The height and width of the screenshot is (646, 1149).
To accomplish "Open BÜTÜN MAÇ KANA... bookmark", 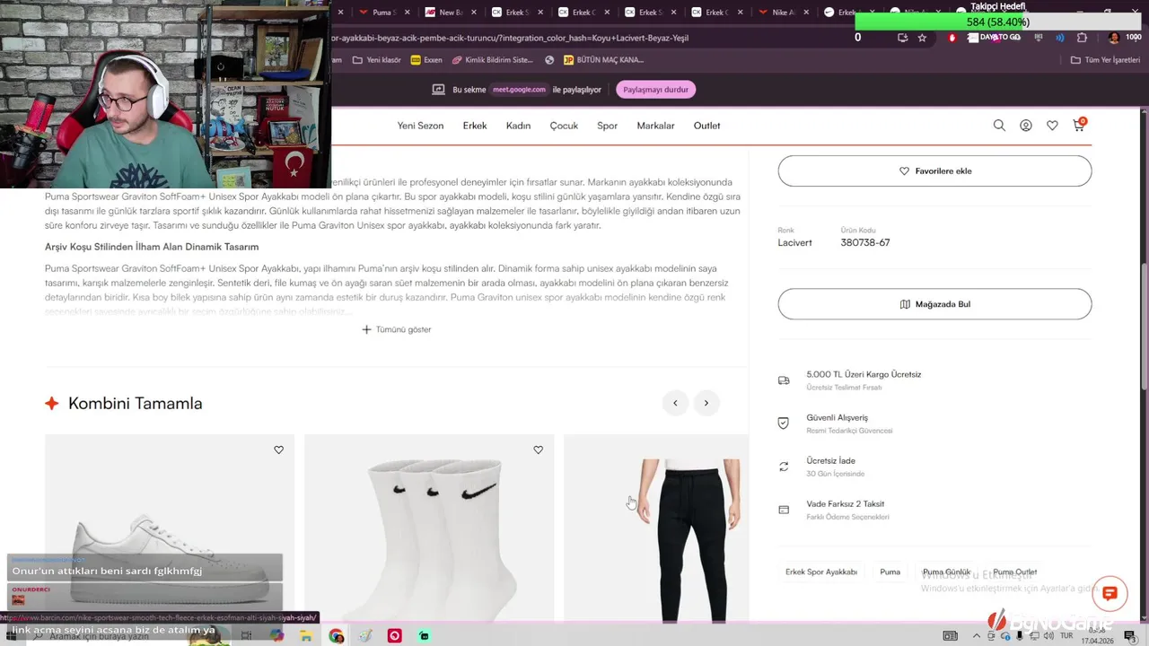I will (x=603, y=60).
